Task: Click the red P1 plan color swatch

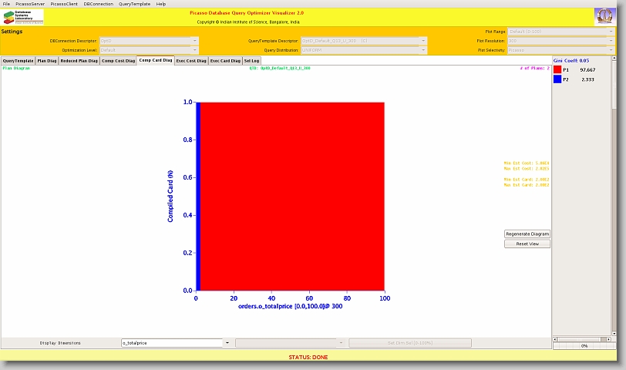Action: (557, 69)
